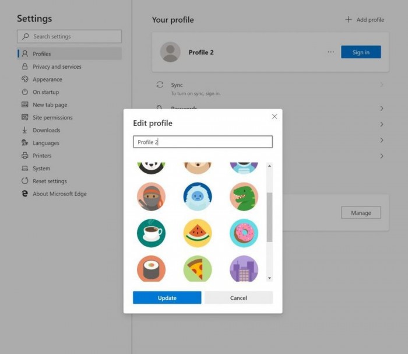Expand the Sync row chevron

point(381,85)
